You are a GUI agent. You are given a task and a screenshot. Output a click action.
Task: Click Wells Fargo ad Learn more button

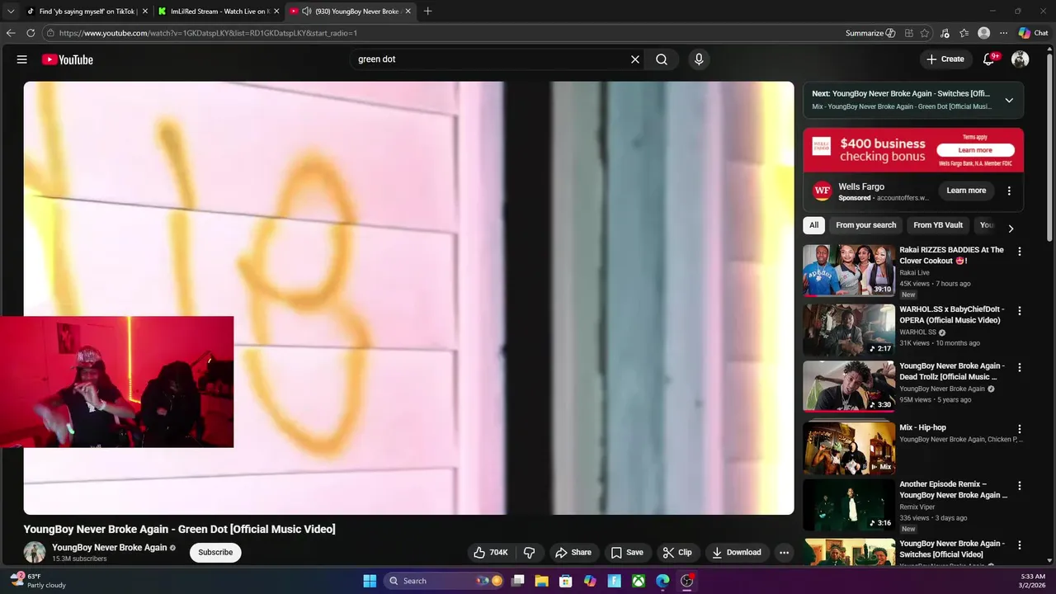pos(966,191)
